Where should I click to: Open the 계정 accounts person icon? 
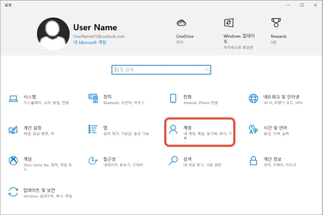click(x=173, y=129)
